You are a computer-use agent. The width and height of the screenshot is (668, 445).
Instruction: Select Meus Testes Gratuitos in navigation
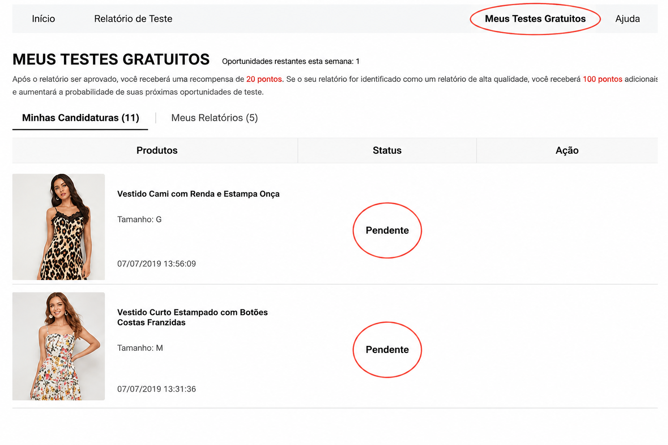pyautogui.click(x=535, y=19)
